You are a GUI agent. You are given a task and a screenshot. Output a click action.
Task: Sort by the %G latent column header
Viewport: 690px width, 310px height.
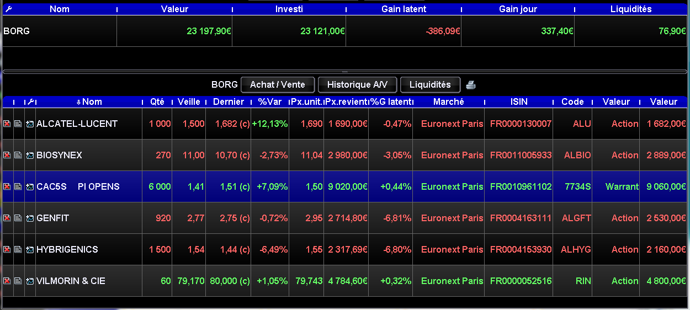tap(390, 101)
